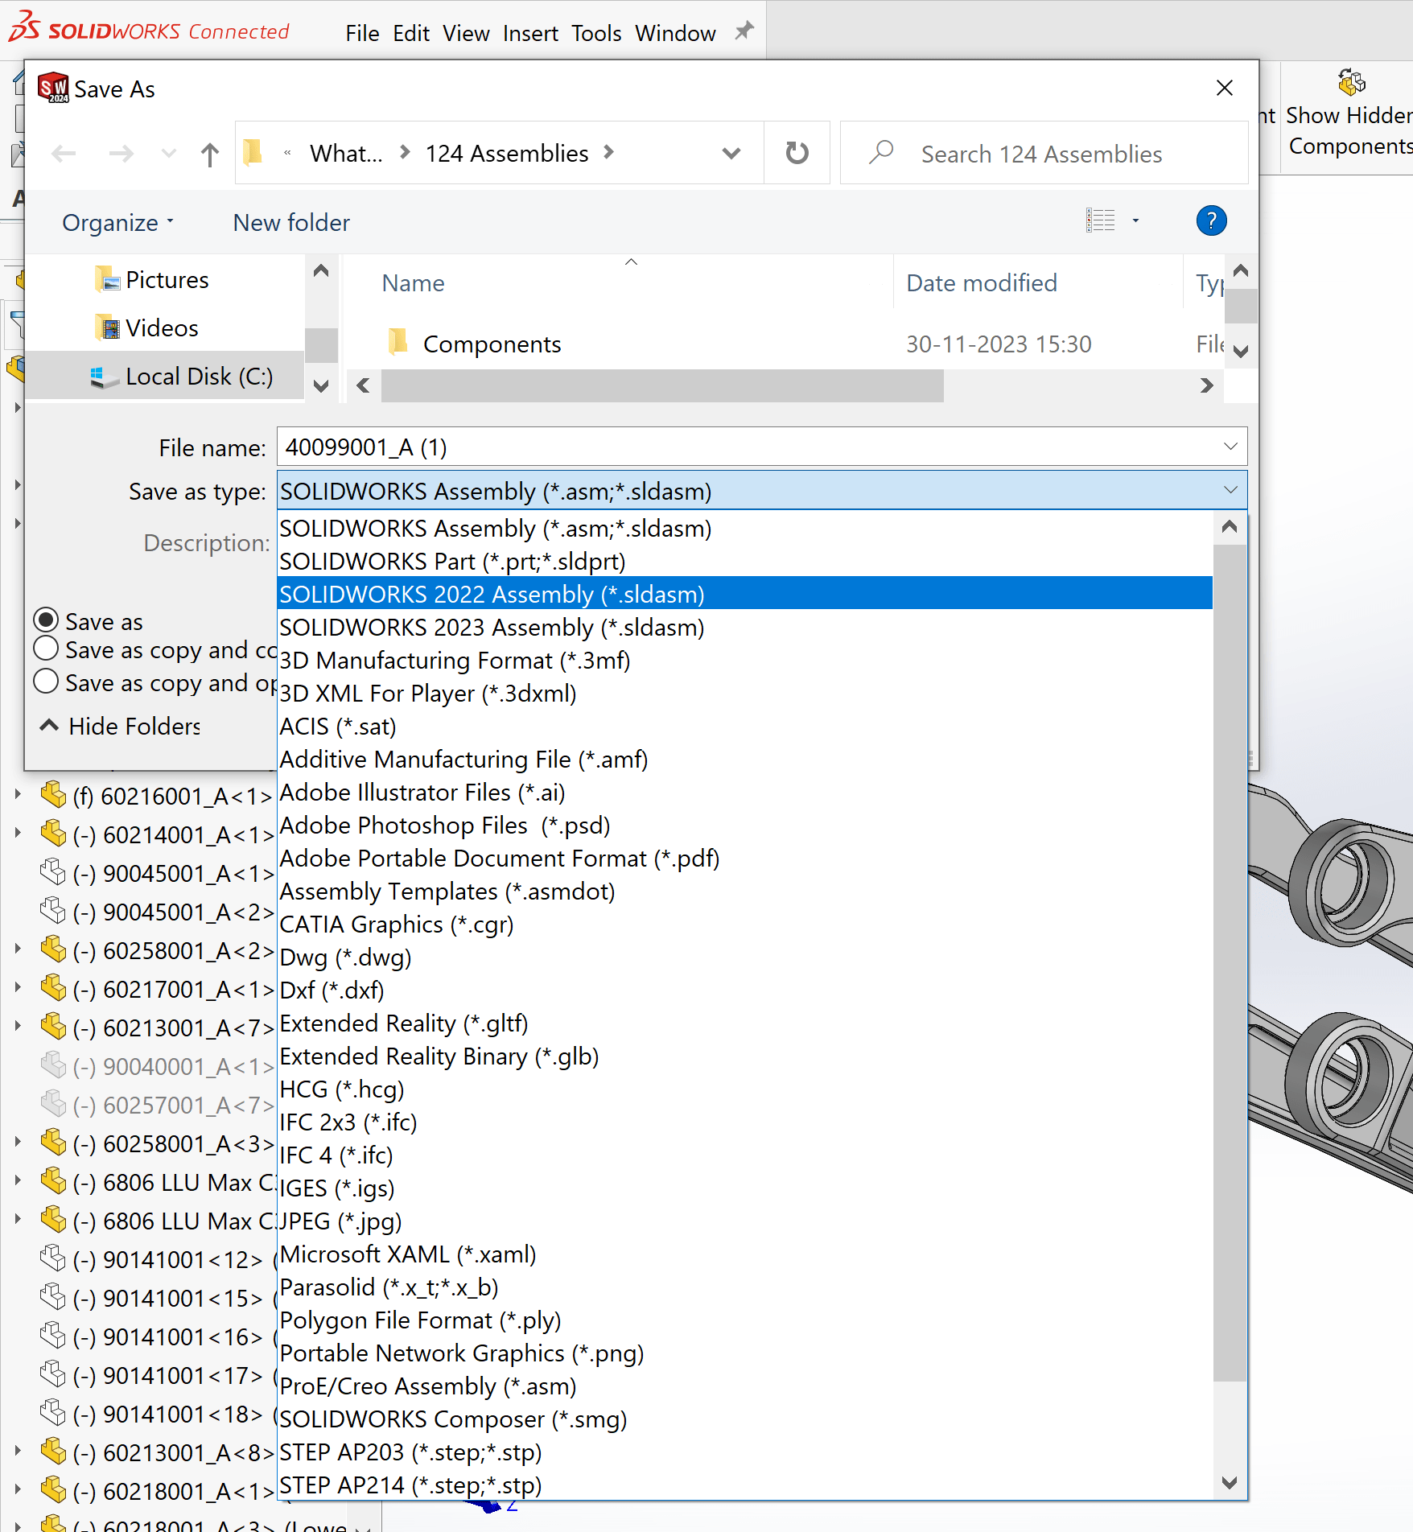Sort by the Date modified column header
The height and width of the screenshot is (1532, 1413).
(982, 282)
